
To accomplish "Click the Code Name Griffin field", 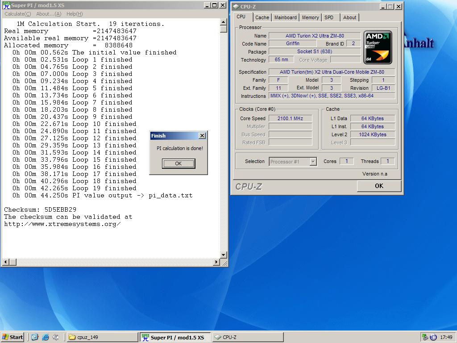I will 292,43.
